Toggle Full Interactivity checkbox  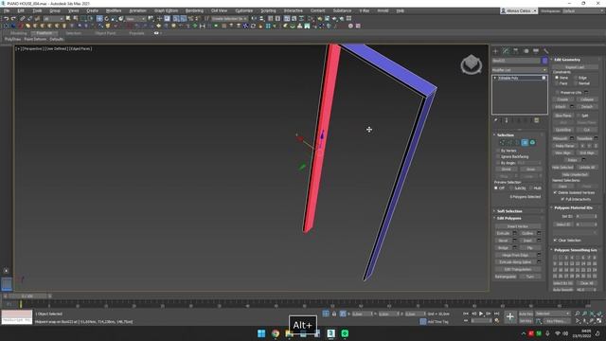tap(562, 199)
